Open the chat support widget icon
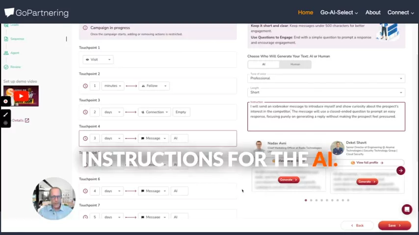 tap(406, 210)
